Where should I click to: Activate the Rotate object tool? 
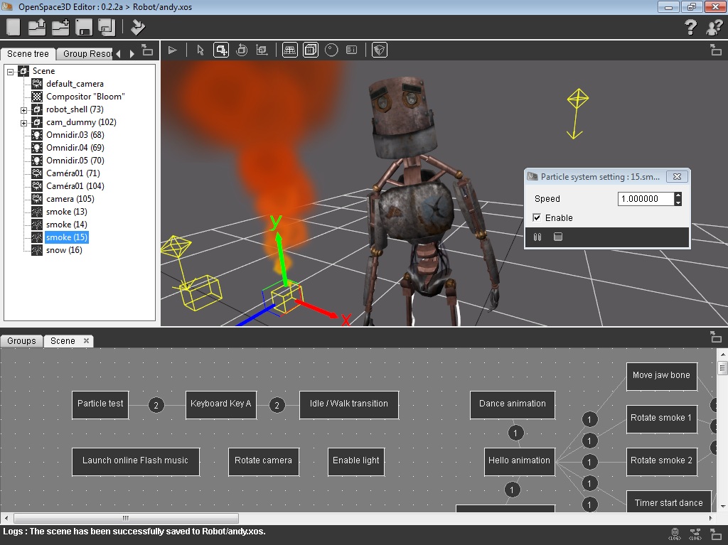click(242, 50)
